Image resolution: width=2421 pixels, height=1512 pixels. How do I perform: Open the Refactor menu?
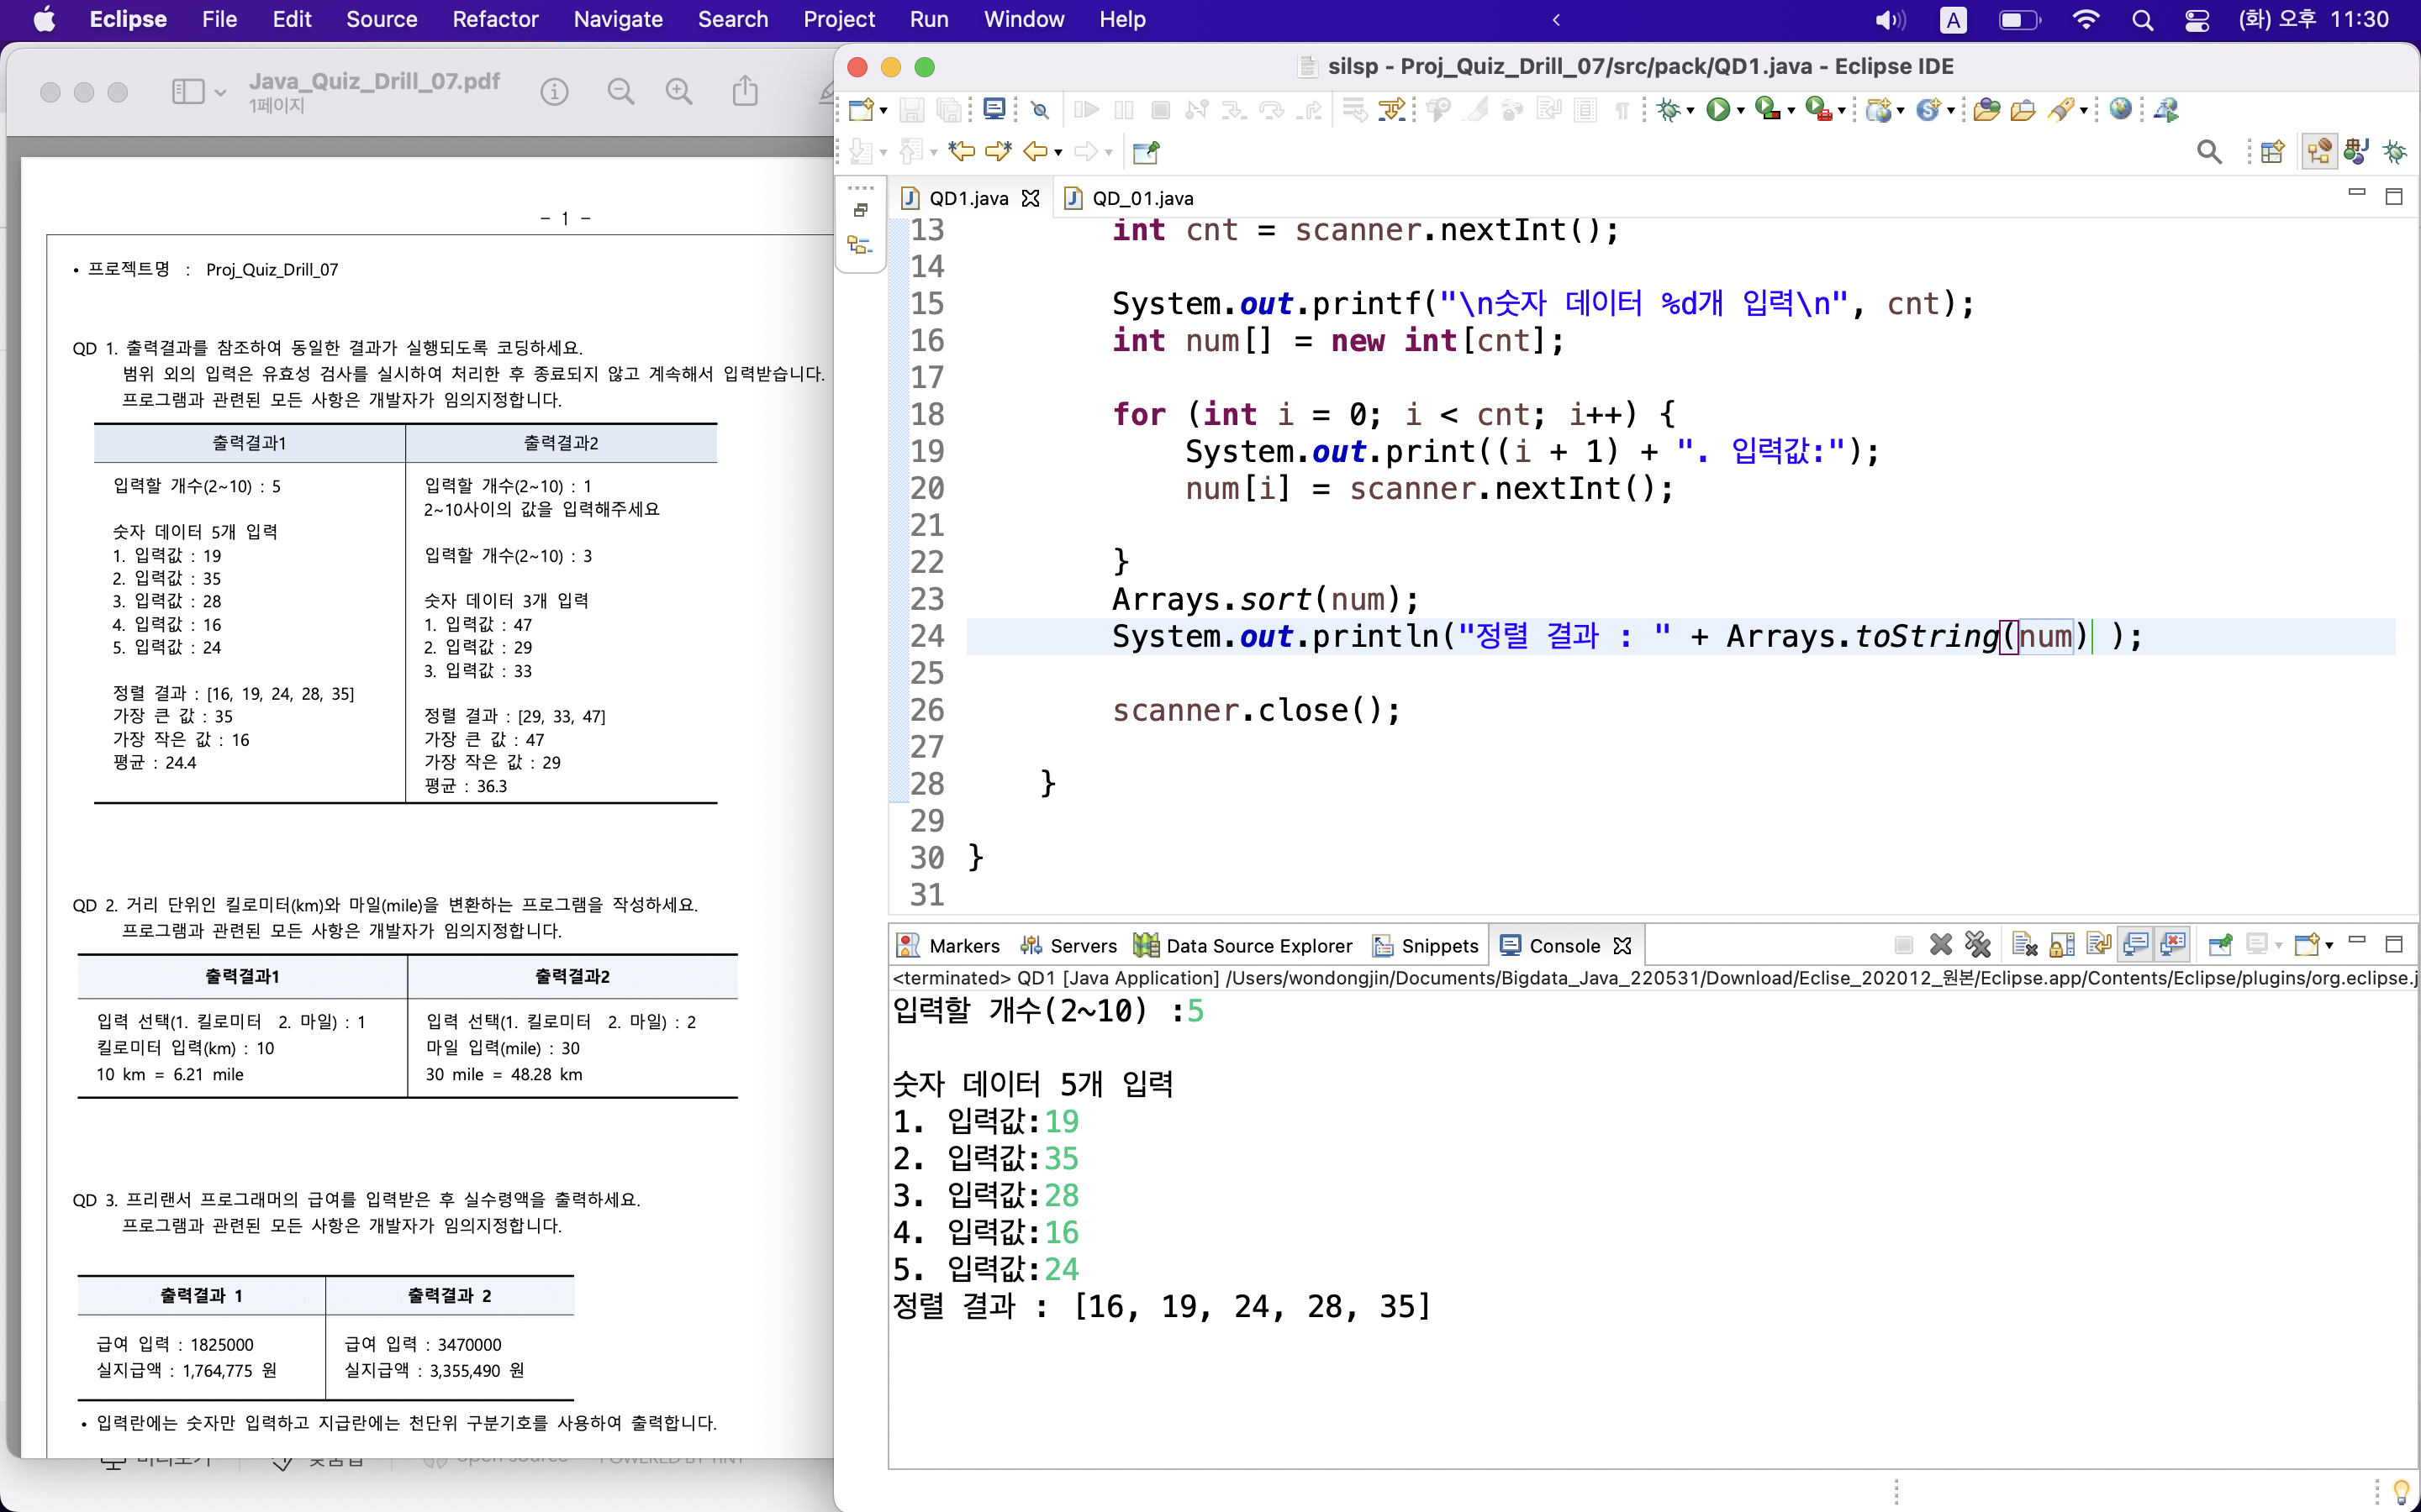[494, 19]
